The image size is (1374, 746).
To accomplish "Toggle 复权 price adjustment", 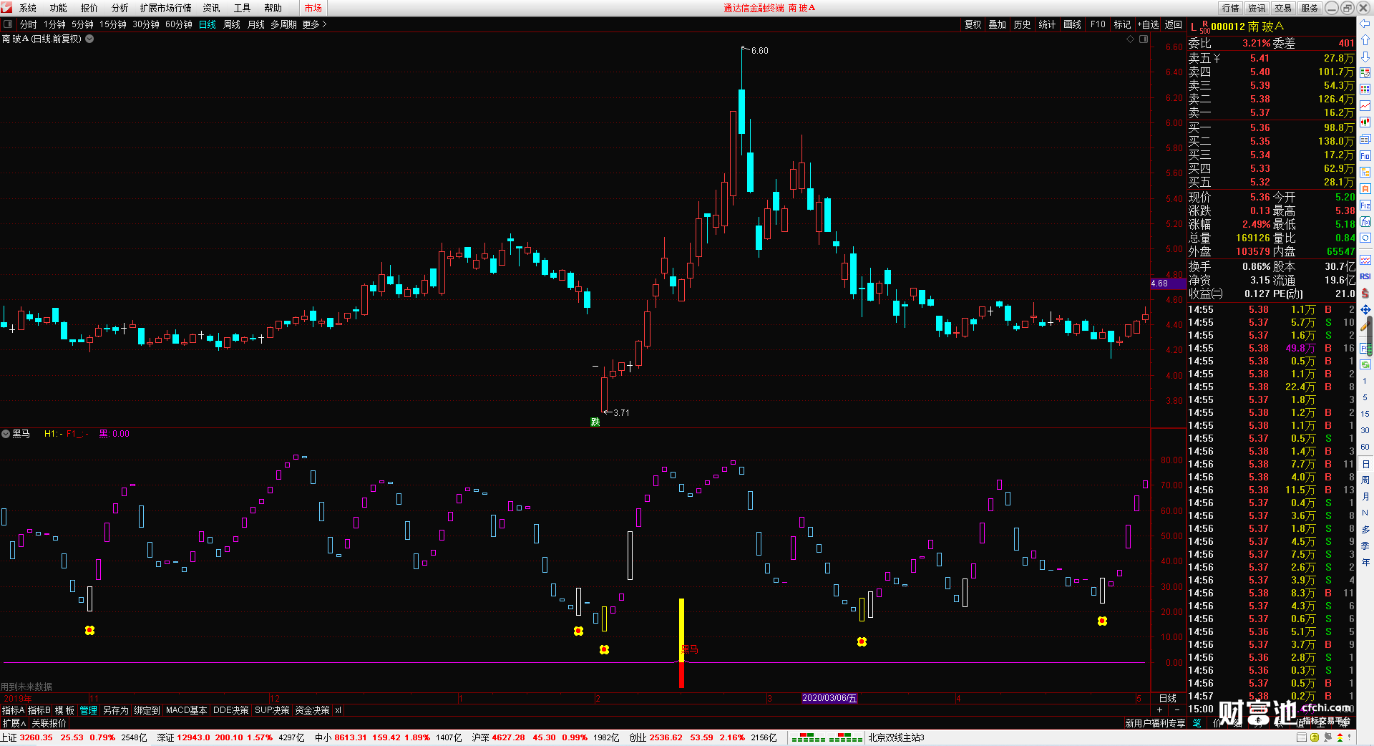I will [973, 24].
